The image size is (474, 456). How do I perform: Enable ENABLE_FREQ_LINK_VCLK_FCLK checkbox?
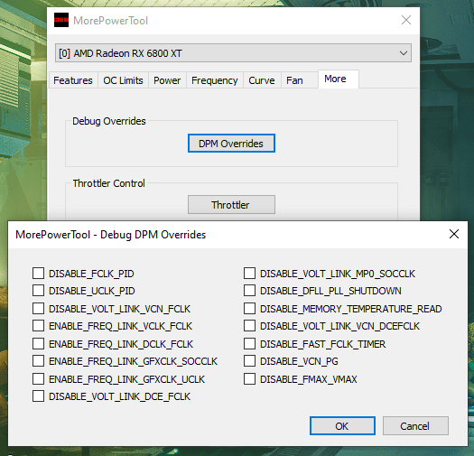pyautogui.click(x=39, y=326)
